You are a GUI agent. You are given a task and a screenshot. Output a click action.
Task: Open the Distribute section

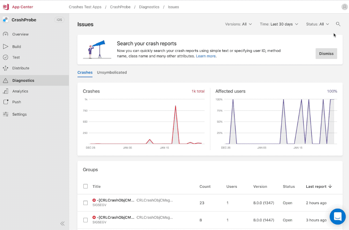coord(21,68)
